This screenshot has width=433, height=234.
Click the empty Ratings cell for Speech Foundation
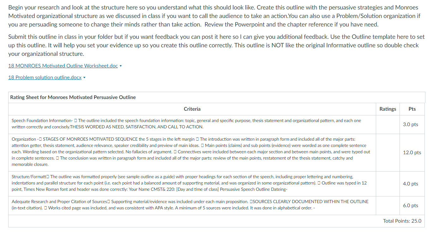(x=388, y=125)
